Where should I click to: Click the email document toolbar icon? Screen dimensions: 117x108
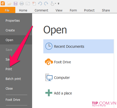click(x=28, y=4)
